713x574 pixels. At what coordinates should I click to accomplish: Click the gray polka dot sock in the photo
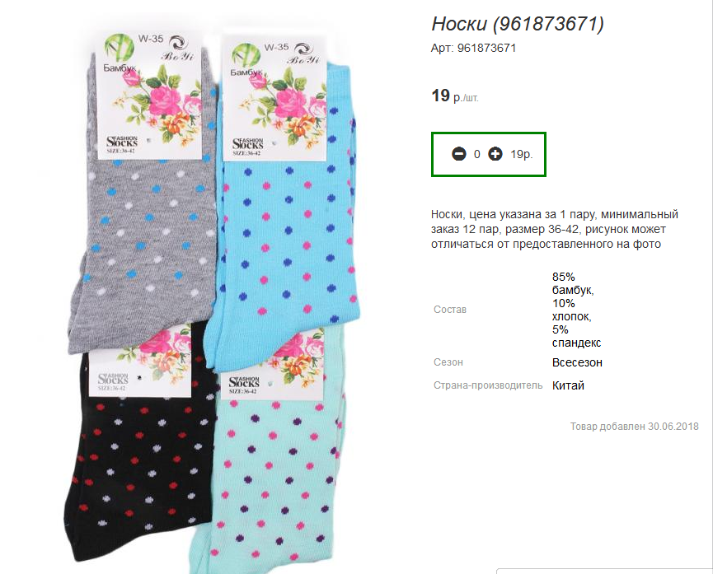point(141,227)
